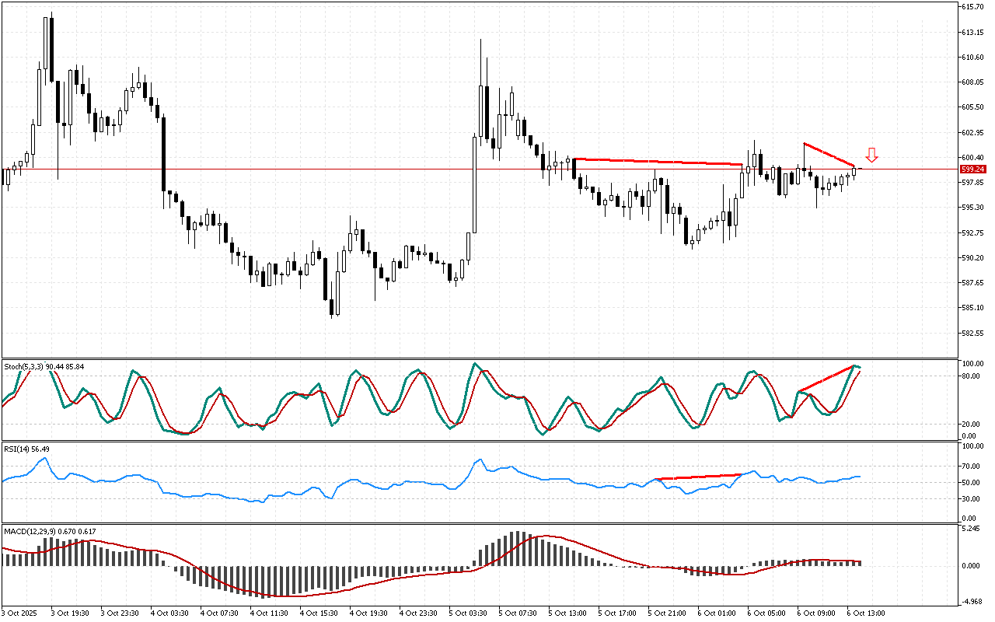
Task: Click the 5 Oct 03:30 time label
Action: click(467, 613)
